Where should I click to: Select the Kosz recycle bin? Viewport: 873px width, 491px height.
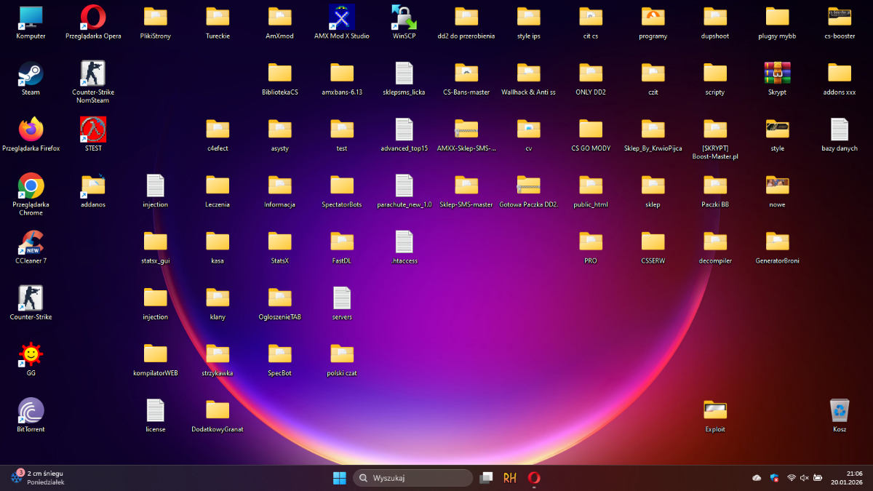click(x=840, y=411)
